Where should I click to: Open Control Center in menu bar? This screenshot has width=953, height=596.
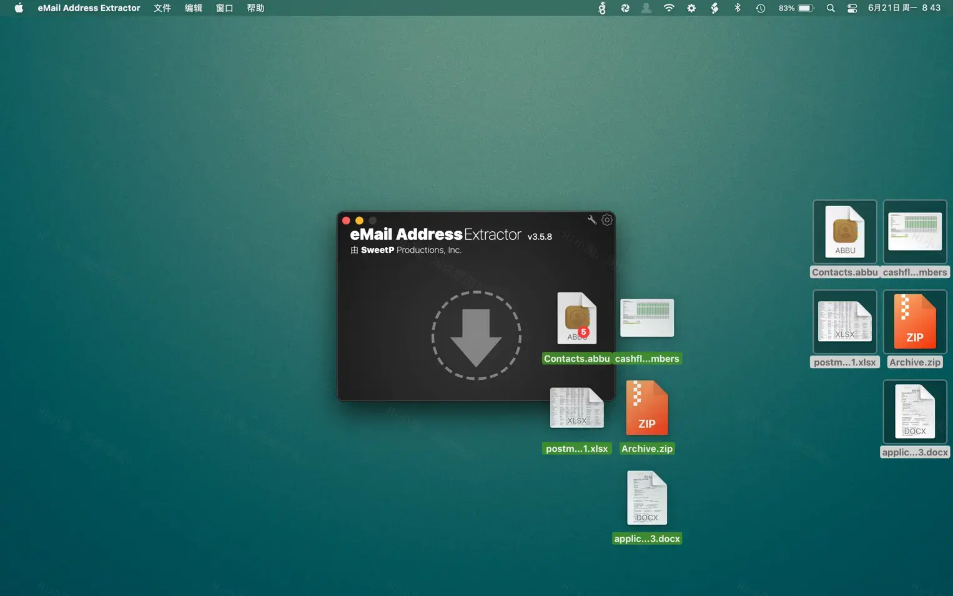pyautogui.click(x=851, y=8)
